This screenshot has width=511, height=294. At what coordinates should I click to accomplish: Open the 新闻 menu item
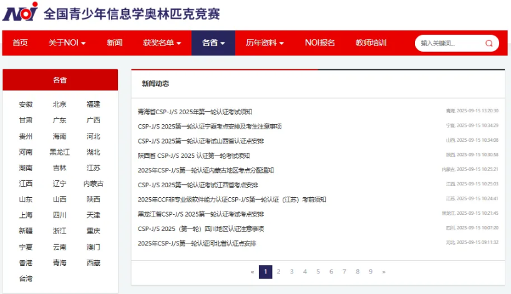[114, 43]
